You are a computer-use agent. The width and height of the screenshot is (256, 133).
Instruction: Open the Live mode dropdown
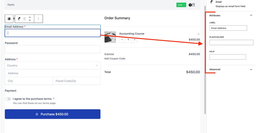(x=181, y=5)
